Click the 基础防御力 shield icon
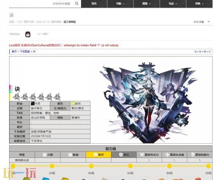 pos(193,154)
